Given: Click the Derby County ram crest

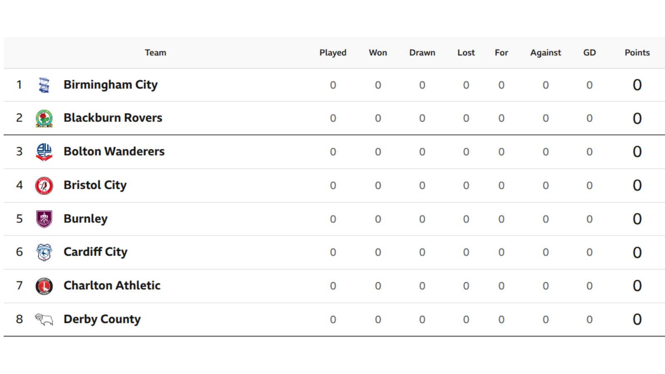Looking at the screenshot, I should pyautogui.click(x=44, y=319).
